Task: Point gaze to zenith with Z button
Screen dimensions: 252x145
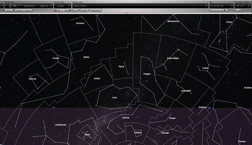Action: pyautogui.click(x=227, y=10)
